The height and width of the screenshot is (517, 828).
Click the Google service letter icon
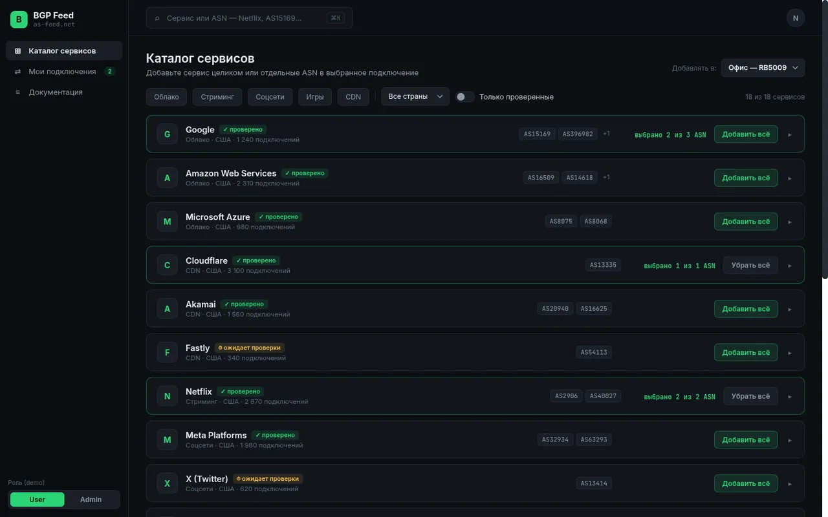[x=167, y=134]
